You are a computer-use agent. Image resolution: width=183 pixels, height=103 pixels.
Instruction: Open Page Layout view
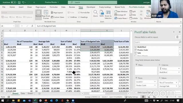pos(57,13)
